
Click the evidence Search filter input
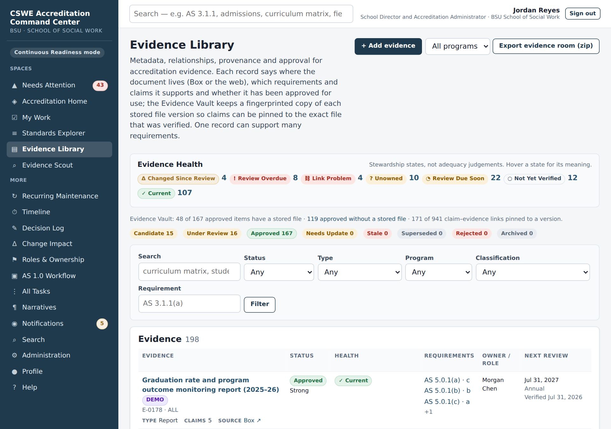pyautogui.click(x=189, y=272)
